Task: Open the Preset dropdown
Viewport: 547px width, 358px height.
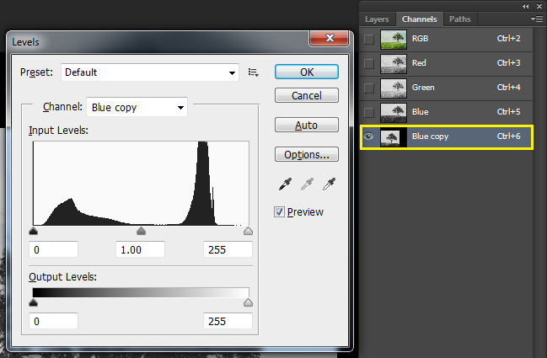Action: pos(150,73)
